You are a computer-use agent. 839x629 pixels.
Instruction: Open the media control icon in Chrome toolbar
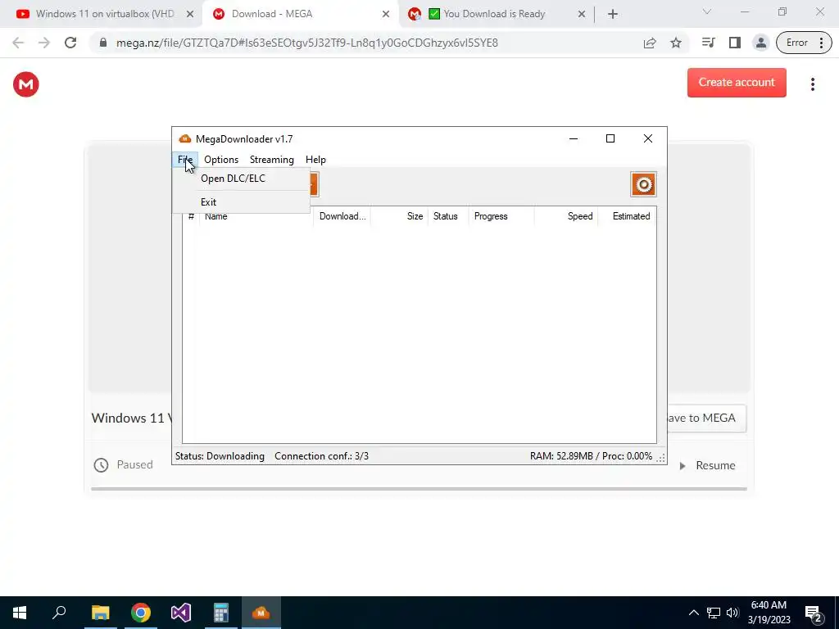tap(709, 43)
